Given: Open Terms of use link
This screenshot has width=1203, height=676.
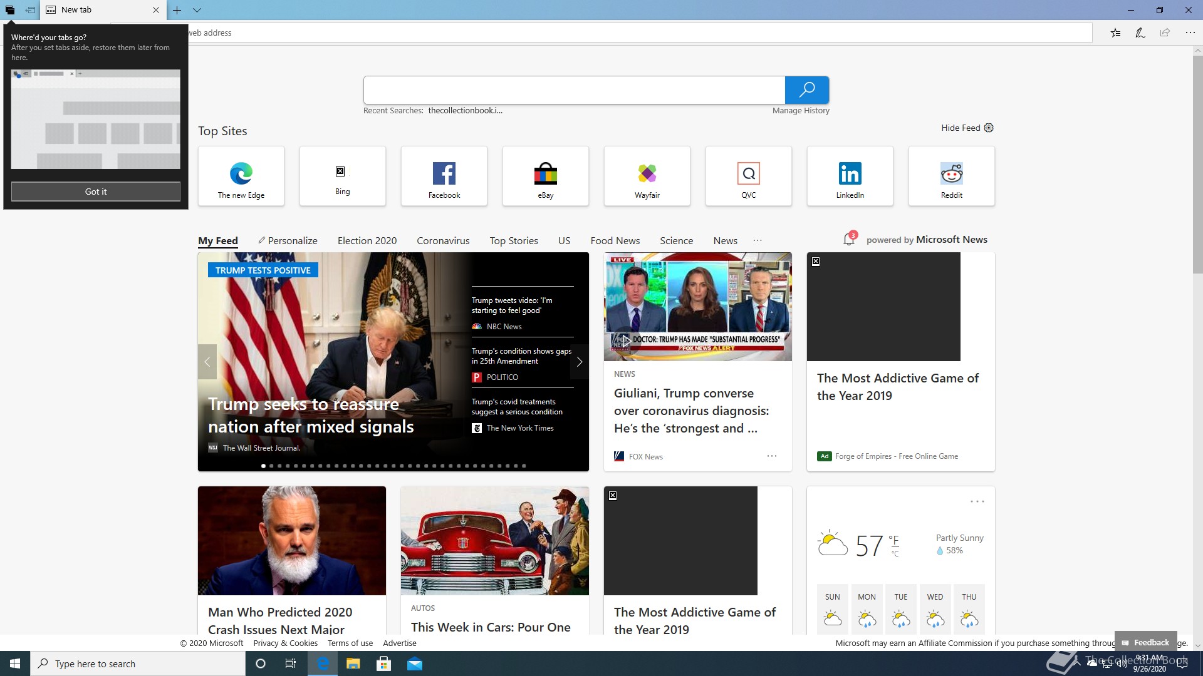Looking at the screenshot, I should [350, 643].
